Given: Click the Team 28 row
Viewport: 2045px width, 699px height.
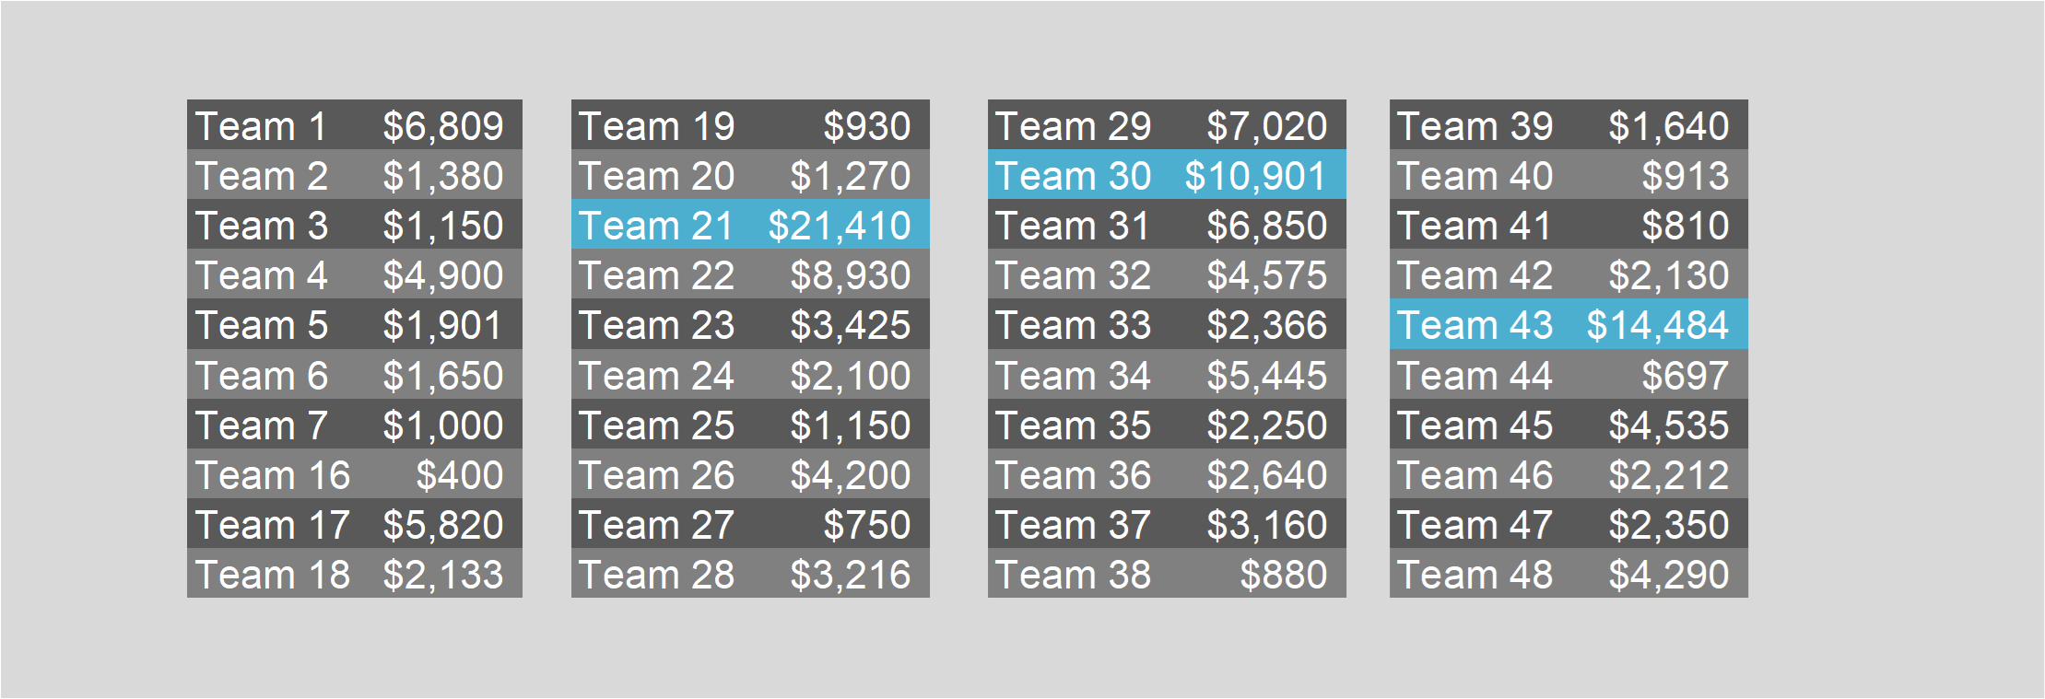Looking at the screenshot, I should pos(750,573).
